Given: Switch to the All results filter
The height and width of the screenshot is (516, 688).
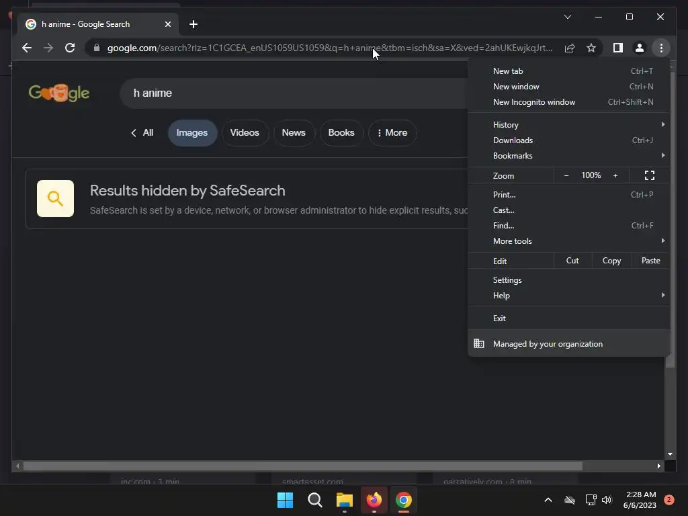Looking at the screenshot, I should tap(142, 132).
